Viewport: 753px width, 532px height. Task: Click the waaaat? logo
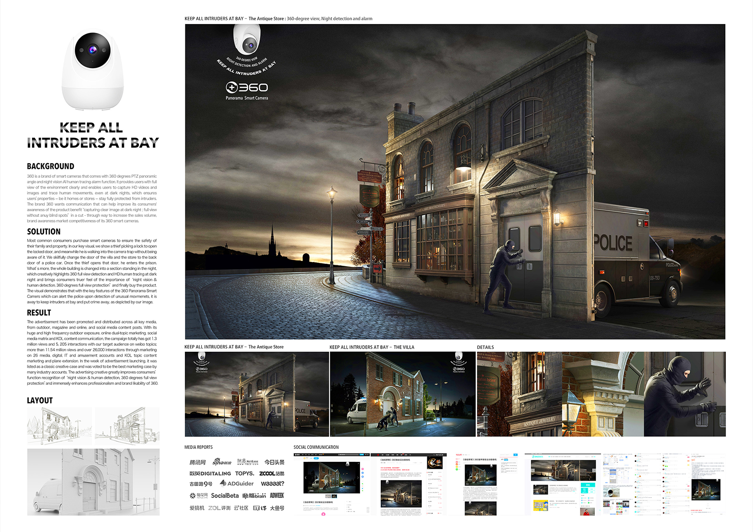pyautogui.click(x=272, y=484)
